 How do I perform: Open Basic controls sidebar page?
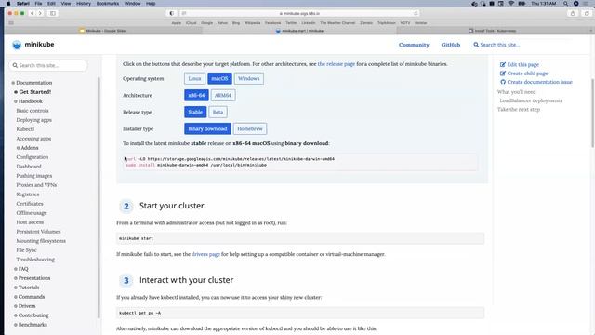(x=33, y=111)
